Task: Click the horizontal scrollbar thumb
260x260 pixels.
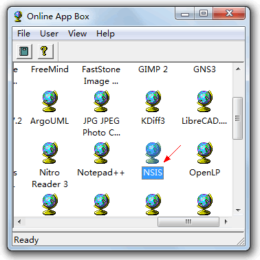Action: tap(188, 221)
